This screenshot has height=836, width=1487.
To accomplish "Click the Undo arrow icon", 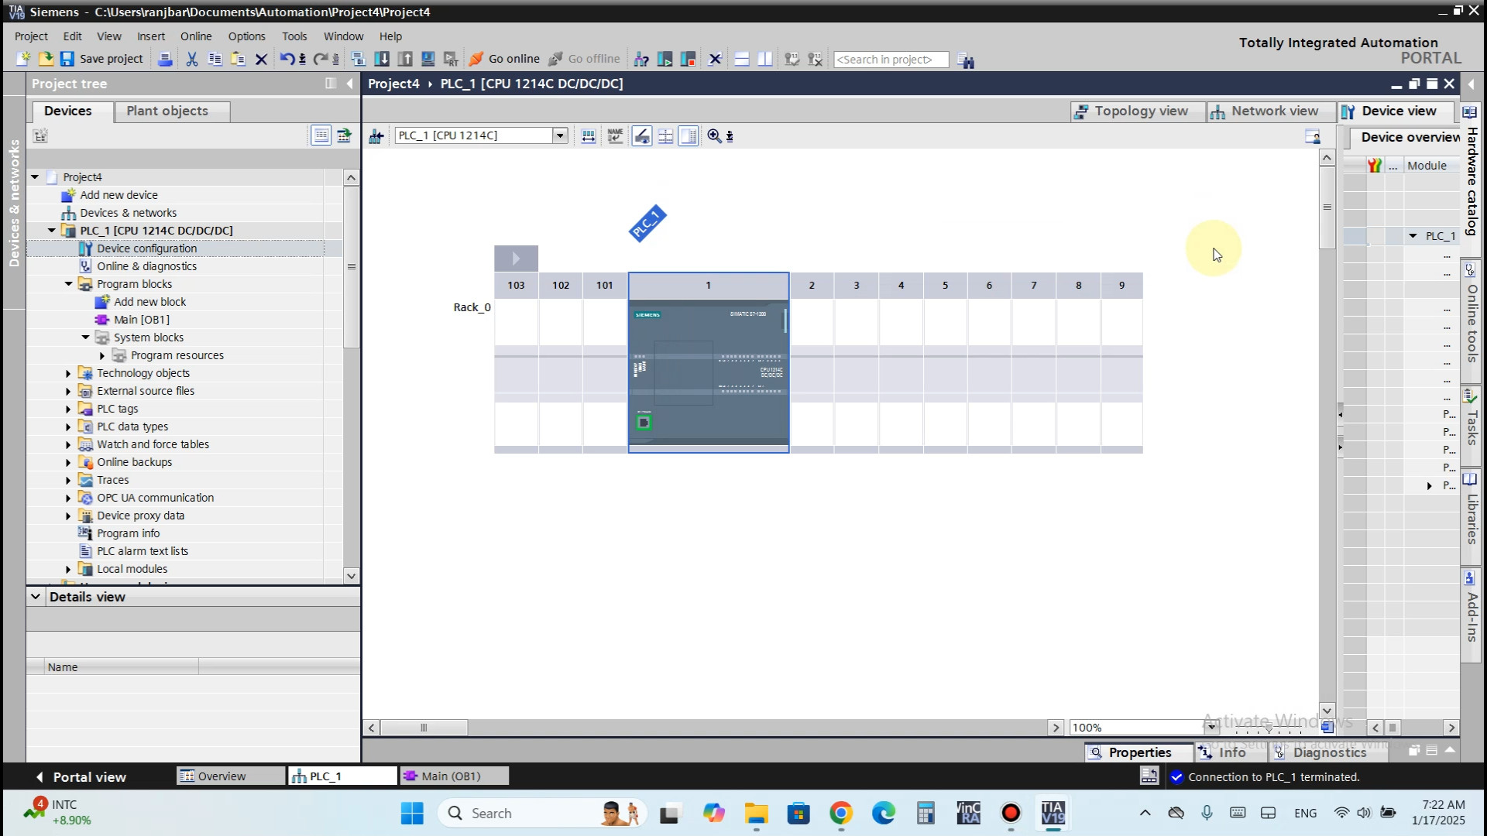I will 287,59.
